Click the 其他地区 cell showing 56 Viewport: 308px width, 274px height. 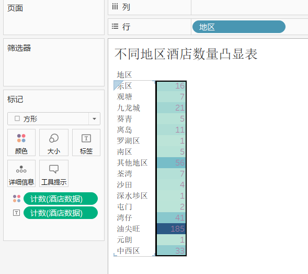pos(171,163)
